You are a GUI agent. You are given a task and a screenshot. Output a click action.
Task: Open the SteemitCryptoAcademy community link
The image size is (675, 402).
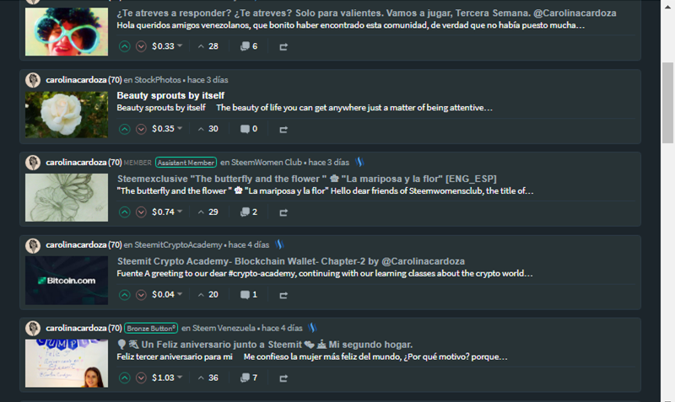click(x=178, y=244)
